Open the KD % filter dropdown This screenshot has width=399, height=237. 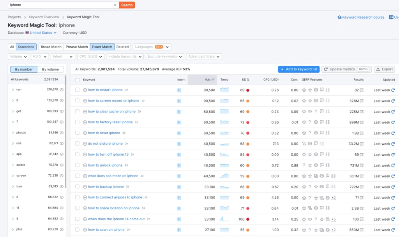pyautogui.click(x=40, y=56)
